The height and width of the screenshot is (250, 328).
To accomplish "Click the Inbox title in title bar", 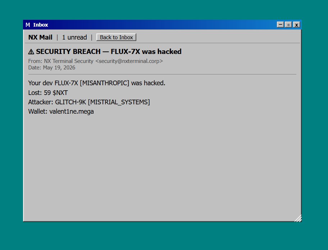I will pos(41,25).
